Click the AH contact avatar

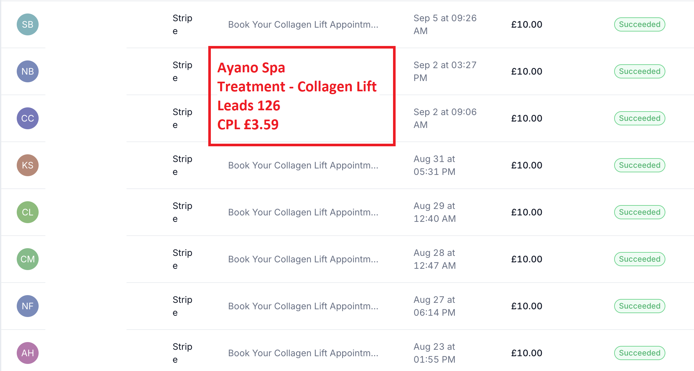tap(28, 353)
